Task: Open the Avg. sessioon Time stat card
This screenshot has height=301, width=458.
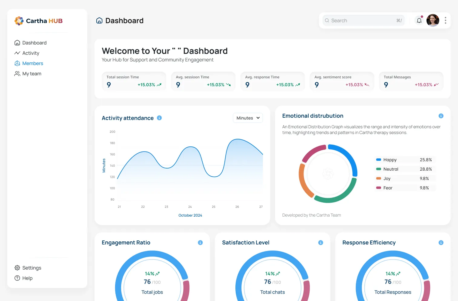Action: (203, 81)
